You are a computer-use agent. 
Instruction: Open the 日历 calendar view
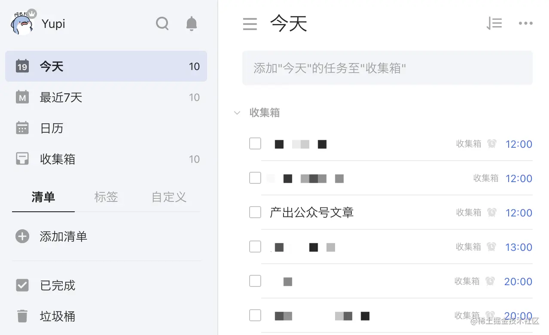click(106, 128)
